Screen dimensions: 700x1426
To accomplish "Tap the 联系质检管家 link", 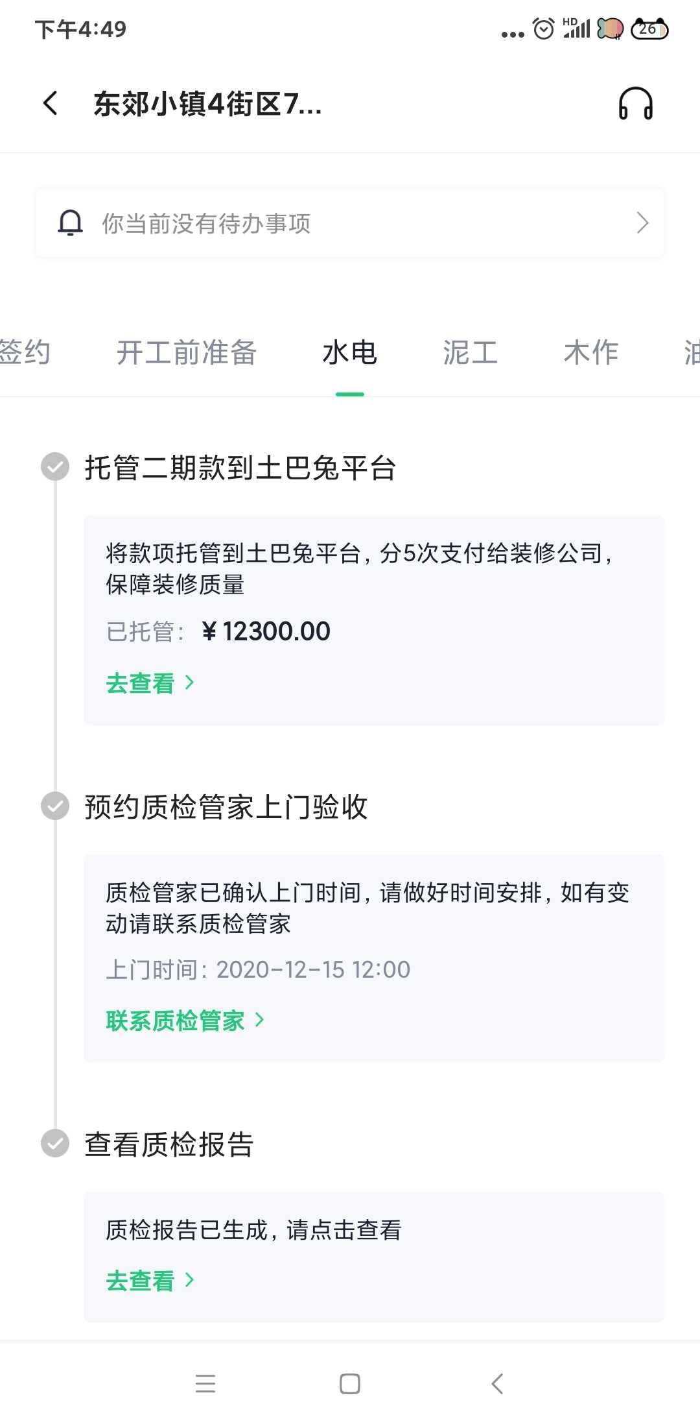I will pos(175,1021).
